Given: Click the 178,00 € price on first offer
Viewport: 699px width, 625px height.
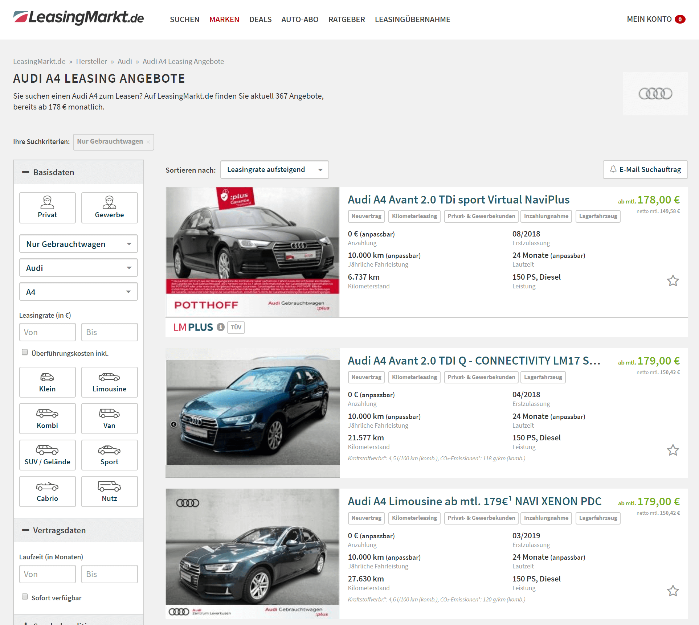Looking at the screenshot, I should pyautogui.click(x=658, y=200).
